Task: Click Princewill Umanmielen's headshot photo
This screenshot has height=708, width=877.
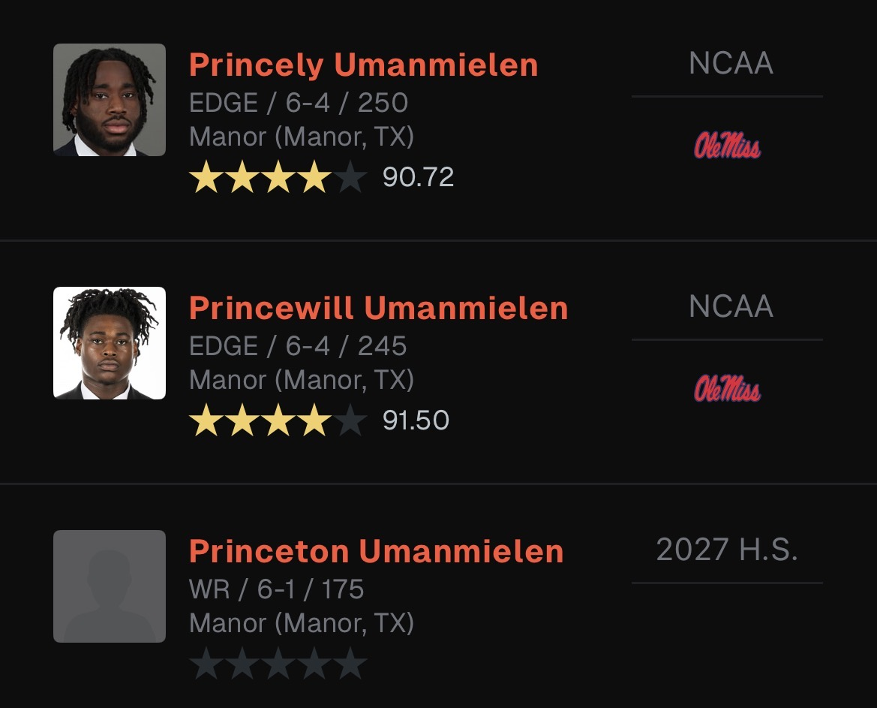Action: [x=110, y=343]
